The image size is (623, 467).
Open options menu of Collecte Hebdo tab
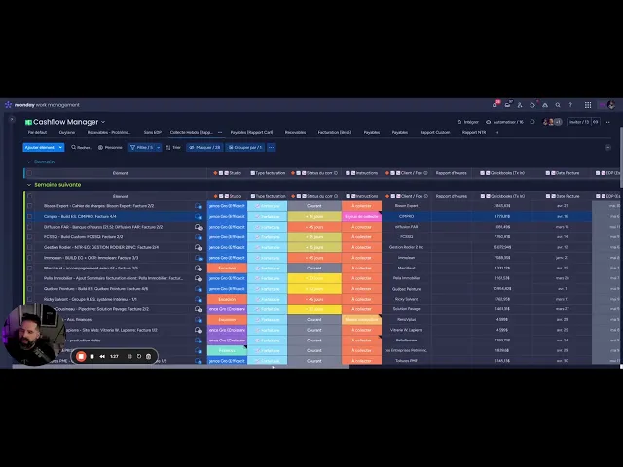point(220,132)
